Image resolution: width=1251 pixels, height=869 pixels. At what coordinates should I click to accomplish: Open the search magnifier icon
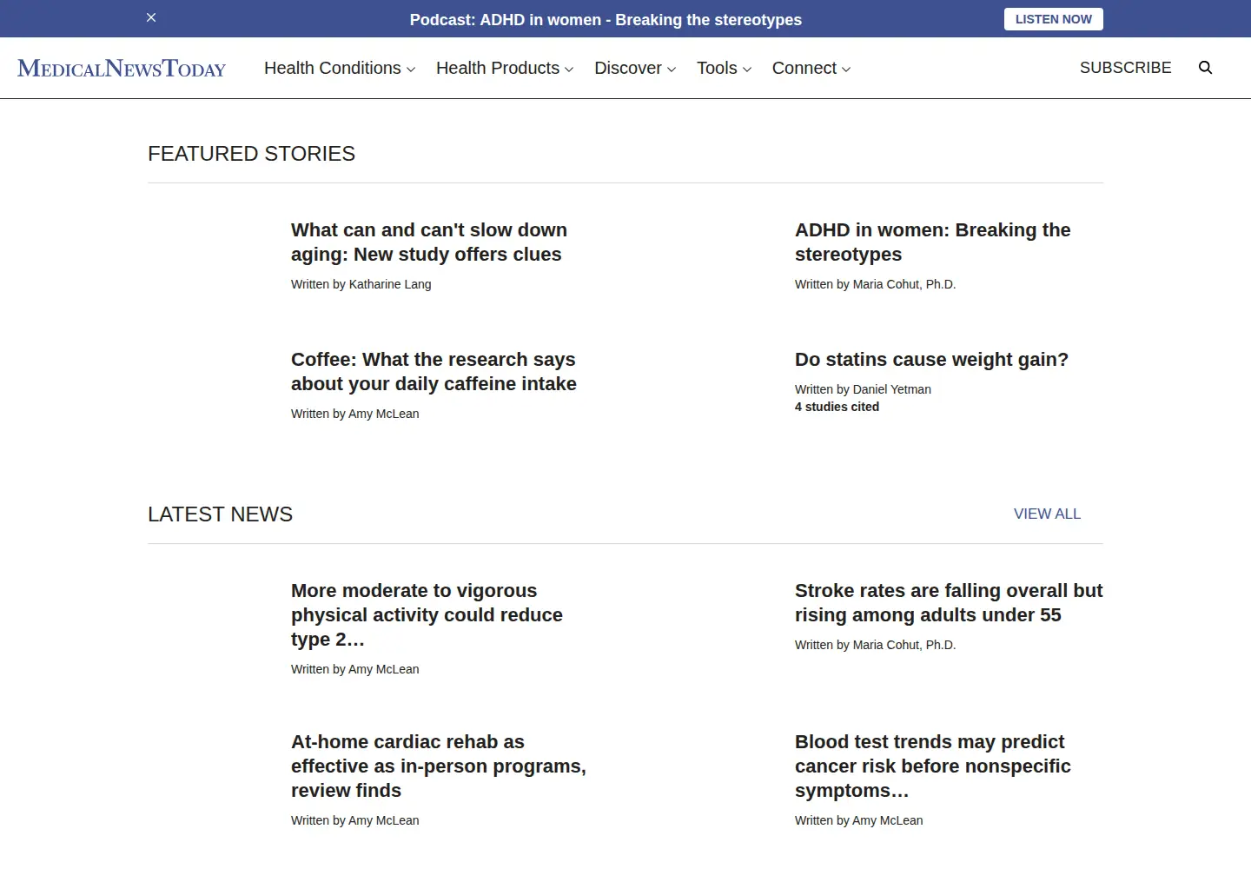coord(1205,68)
